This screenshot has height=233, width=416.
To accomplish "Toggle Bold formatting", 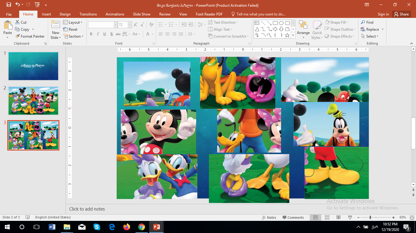I will point(91,34).
